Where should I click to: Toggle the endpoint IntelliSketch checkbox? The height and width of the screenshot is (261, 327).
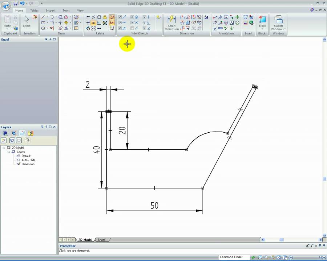click(x=120, y=17)
